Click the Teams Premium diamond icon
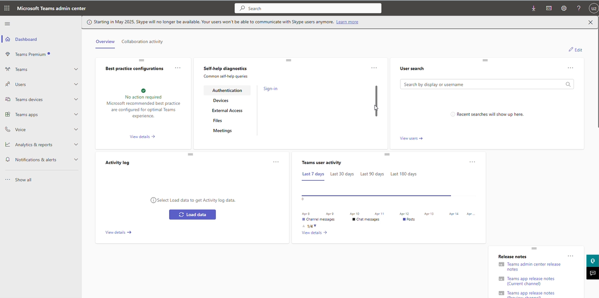Image resolution: width=599 pixels, height=298 pixels. click(8, 54)
